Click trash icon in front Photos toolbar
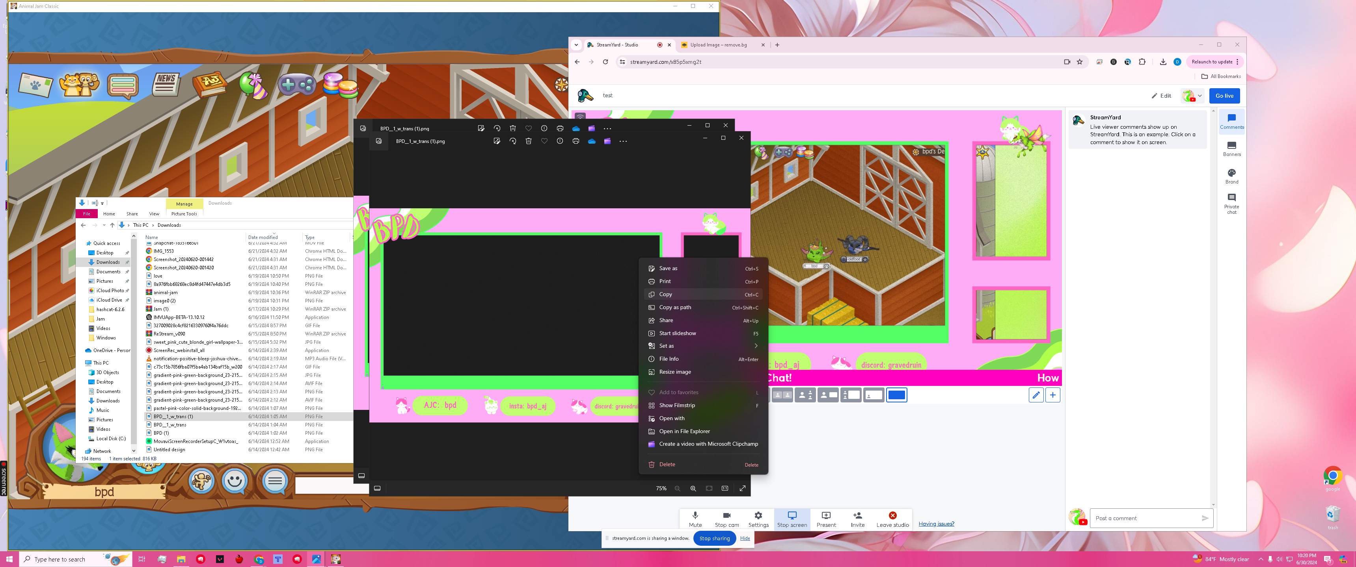Screen dimensions: 1356x567 [529, 141]
